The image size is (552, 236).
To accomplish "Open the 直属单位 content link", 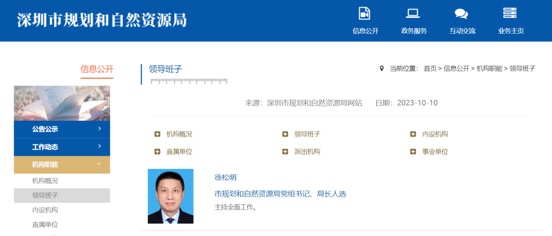I will point(179,152).
